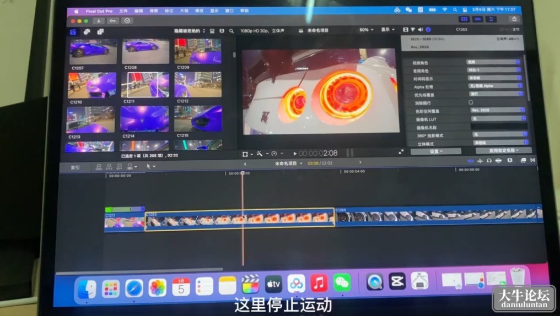The image size is (560, 316).
Task: Open the Photos and Audio sidebar icon
Action: [x=87, y=32]
